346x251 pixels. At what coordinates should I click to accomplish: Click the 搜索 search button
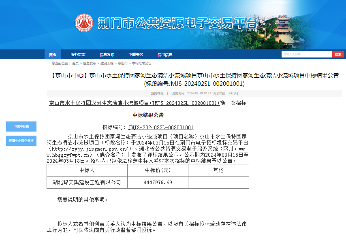click(339, 54)
